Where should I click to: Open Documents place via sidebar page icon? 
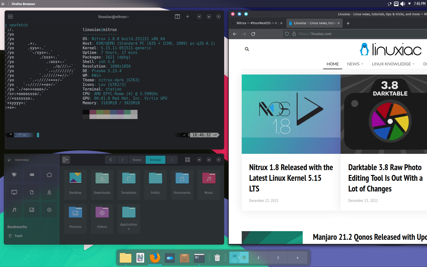32,192
